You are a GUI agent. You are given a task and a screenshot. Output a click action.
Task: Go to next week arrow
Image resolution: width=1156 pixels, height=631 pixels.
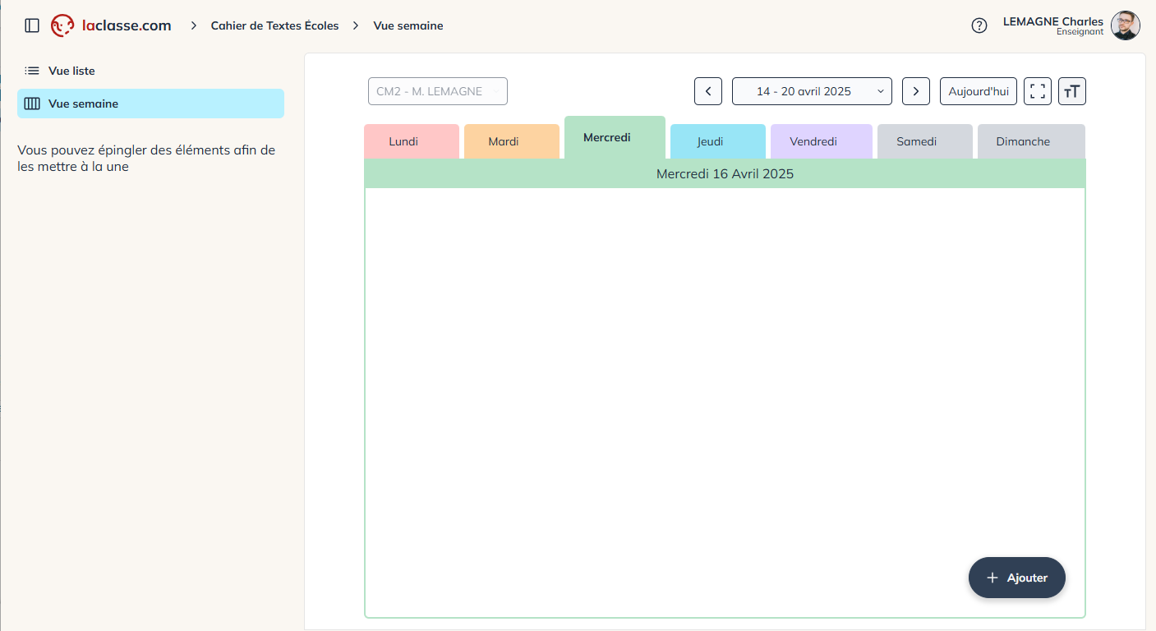coord(916,91)
